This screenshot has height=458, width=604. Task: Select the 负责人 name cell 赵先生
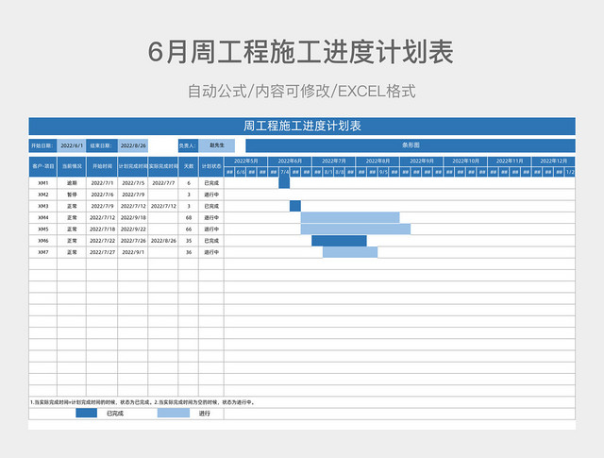(216, 145)
